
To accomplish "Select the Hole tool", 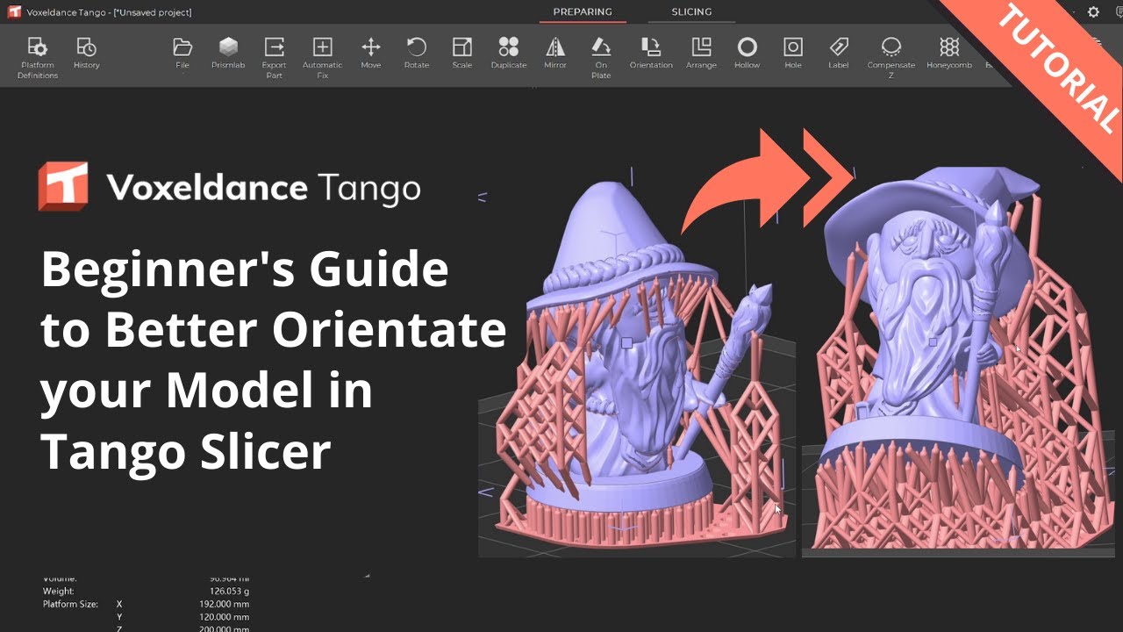I will click(x=793, y=53).
